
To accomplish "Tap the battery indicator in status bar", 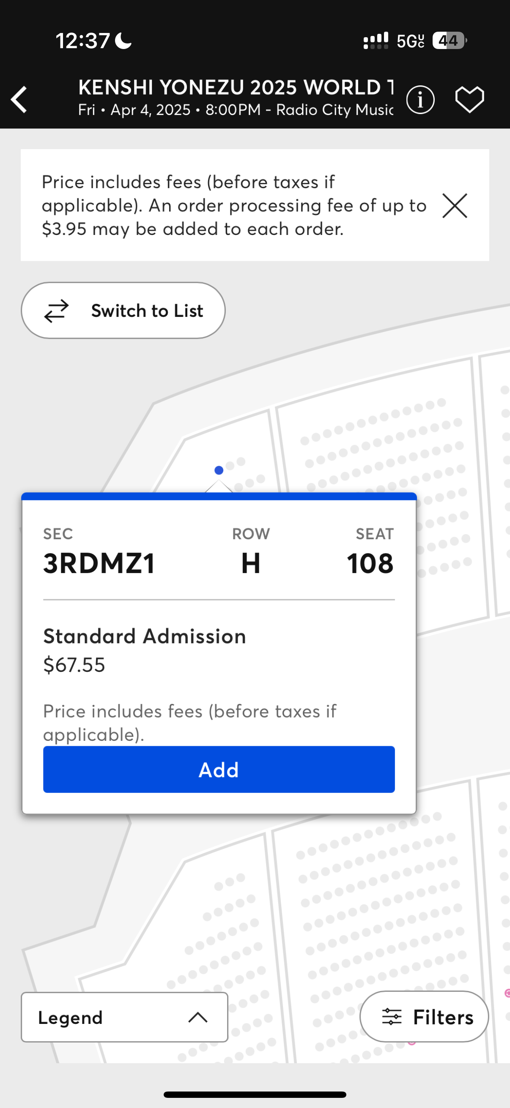I will pyautogui.click(x=450, y=41).
